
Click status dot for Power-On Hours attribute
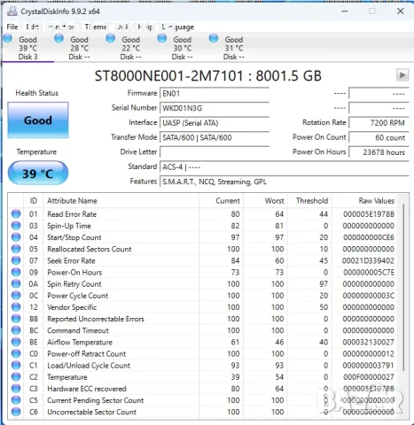[16, 272]
